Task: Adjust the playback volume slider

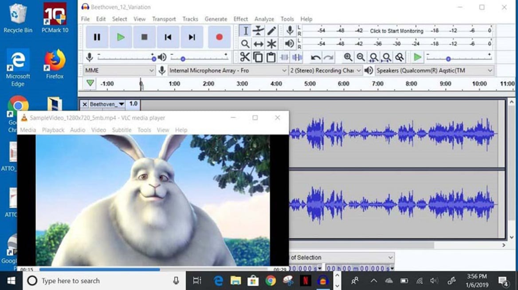Action: pyautogui.click(x=199, y=59)
